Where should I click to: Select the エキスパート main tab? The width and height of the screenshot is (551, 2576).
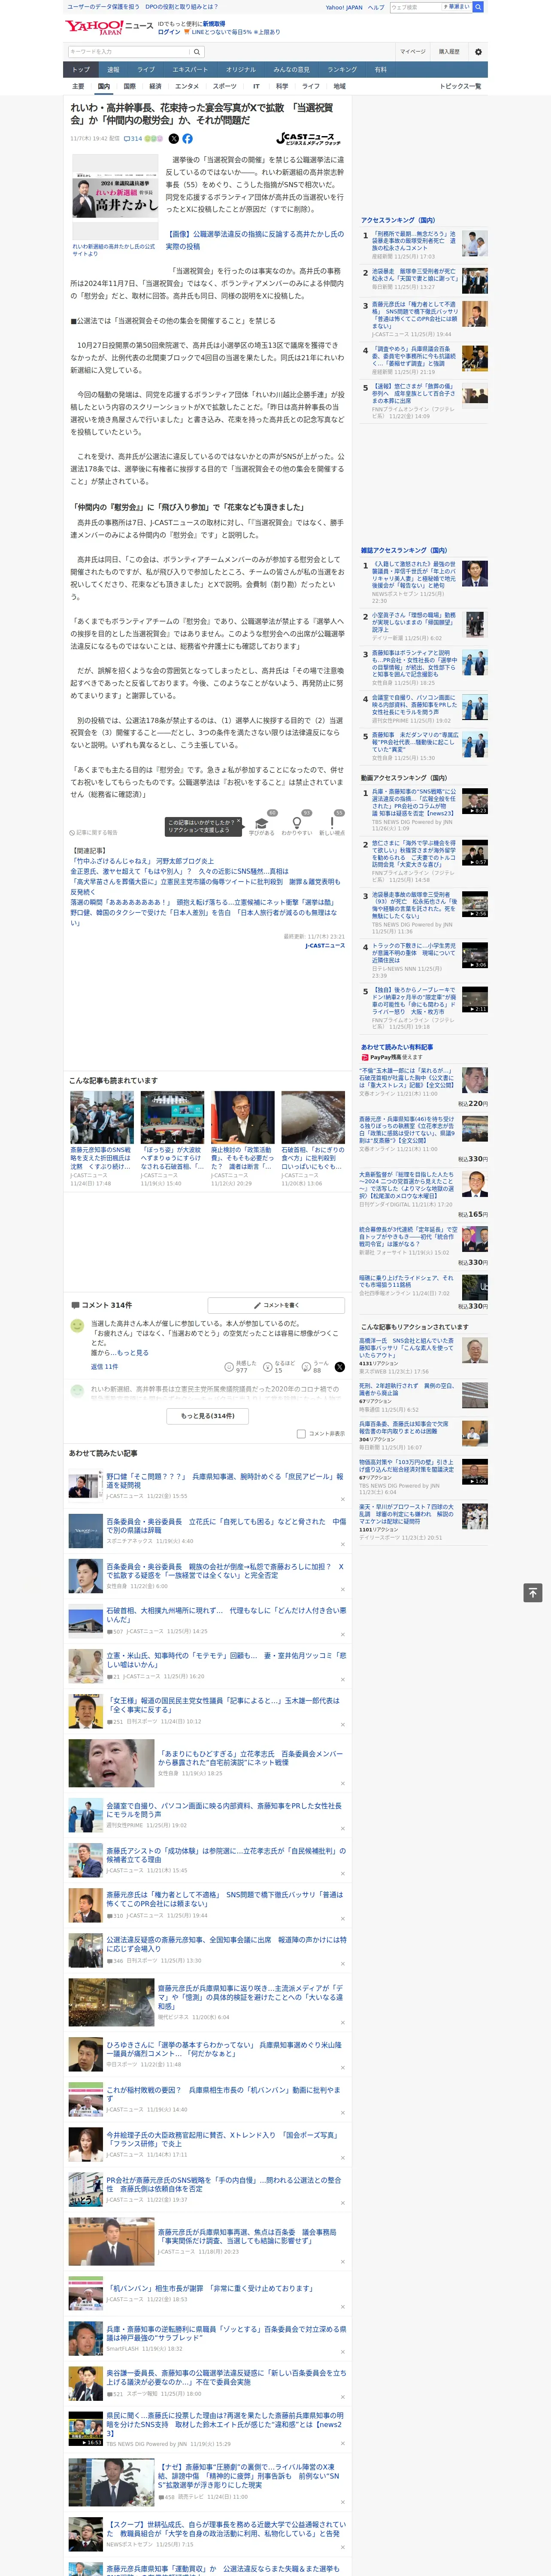coord(190,70)
